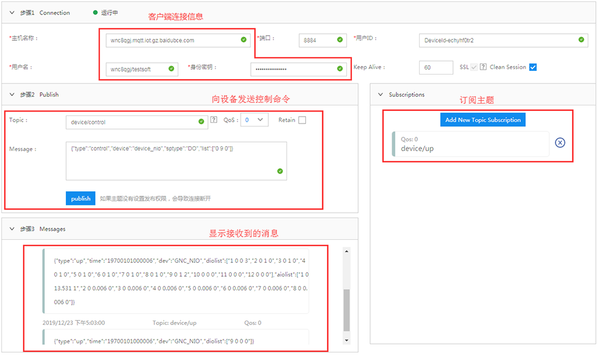
Task: Click the messages list scrollbar down arrow
Action: [x=346, y=340]
